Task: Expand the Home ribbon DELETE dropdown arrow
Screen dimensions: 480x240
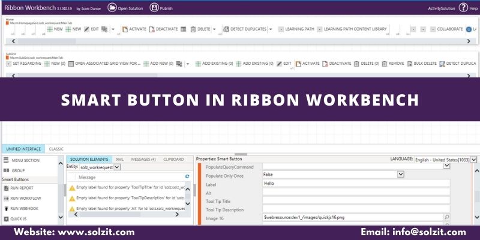Action: point(214,29)
